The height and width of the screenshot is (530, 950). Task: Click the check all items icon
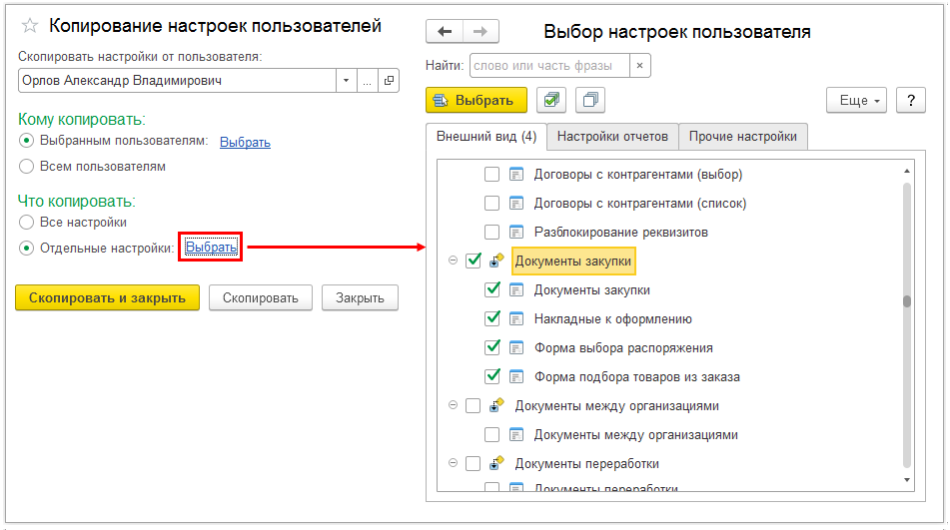point(551,100)
